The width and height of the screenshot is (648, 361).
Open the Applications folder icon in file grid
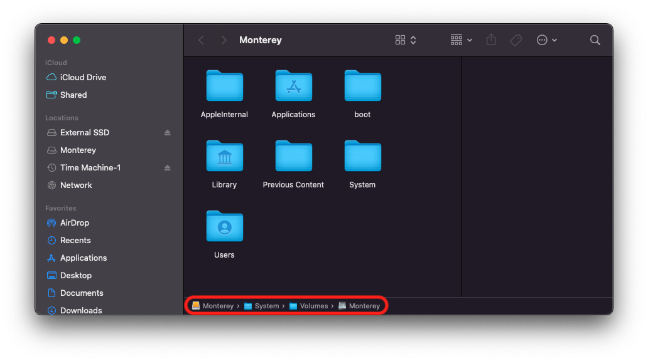(x=293, y=86)
